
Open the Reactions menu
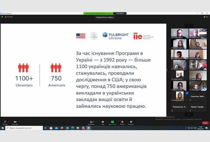pyautogui.click(x=131, y=122)
